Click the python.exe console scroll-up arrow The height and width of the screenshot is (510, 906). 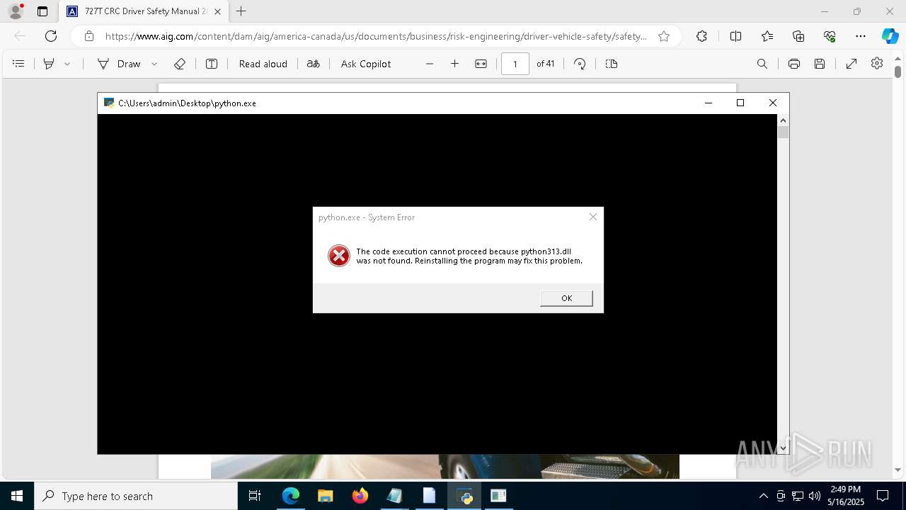coord(783,120)
